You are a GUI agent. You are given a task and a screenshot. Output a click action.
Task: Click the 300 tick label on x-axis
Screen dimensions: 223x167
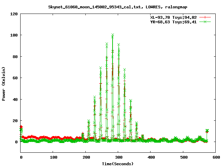click(118, 158)
